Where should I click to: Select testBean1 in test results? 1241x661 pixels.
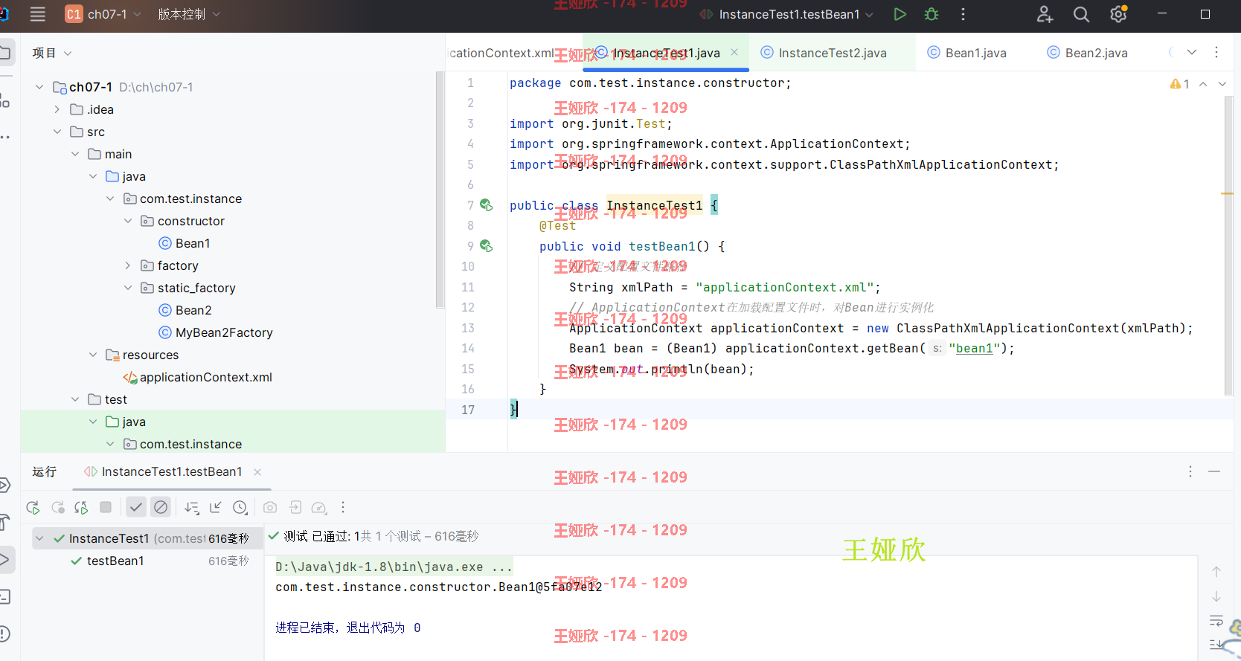click(x=115, y=561)
